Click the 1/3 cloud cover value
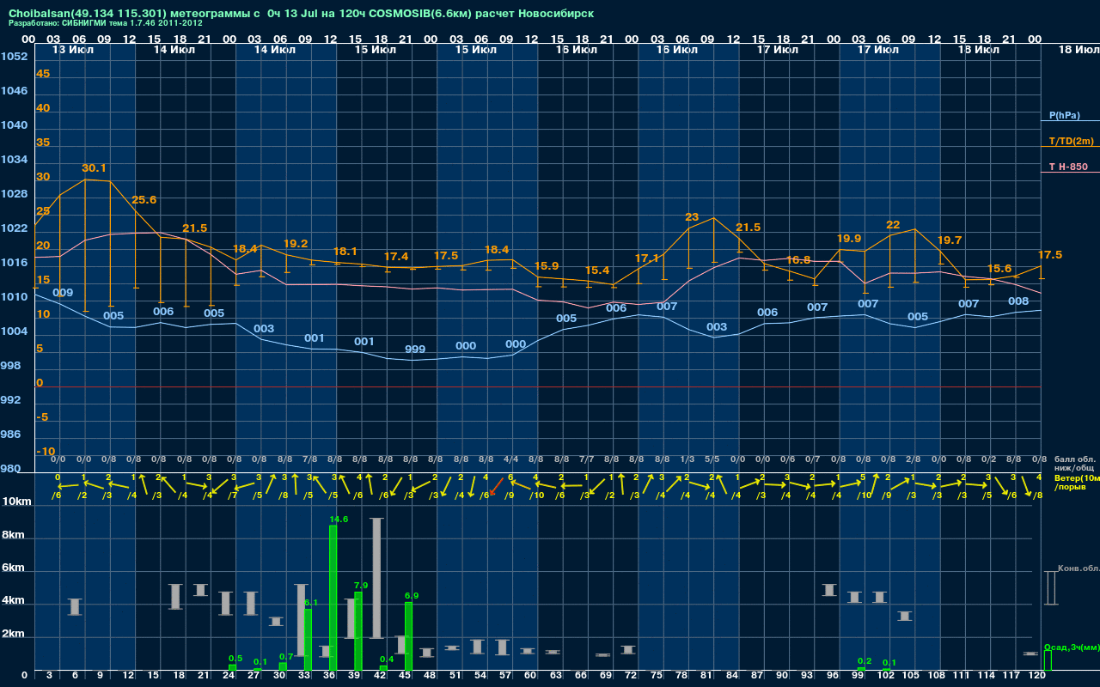Screen dimensions: 1100x687 point(687,459)
